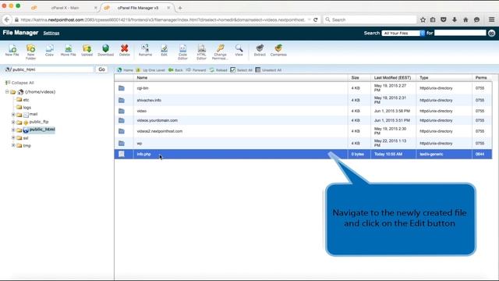Reload the file listing

[218, 70]
